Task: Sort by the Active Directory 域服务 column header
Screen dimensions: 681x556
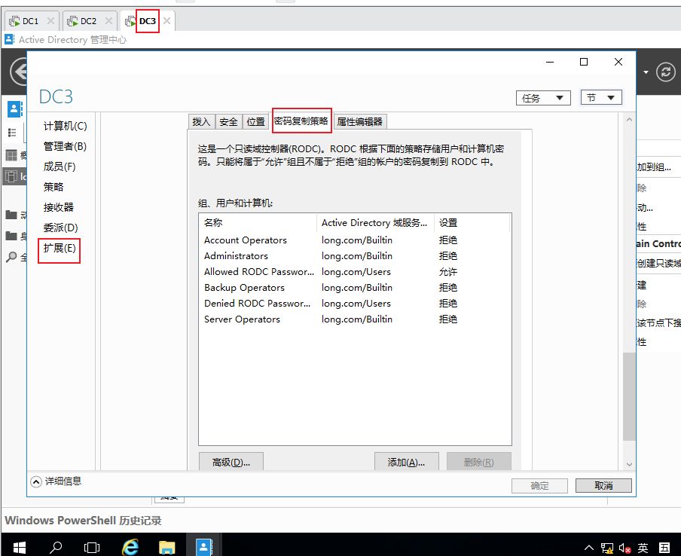Action: (375, 223)
